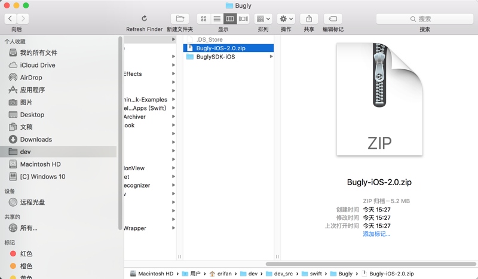The width and height of the screenshot is (478, 279).
Task: Click the 添加标记... link
Action: pos(376,234)
